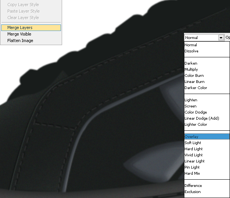230x198 pixels.
Task: Click Paste Layer Style menu entry
Action: tap(31, 11)
